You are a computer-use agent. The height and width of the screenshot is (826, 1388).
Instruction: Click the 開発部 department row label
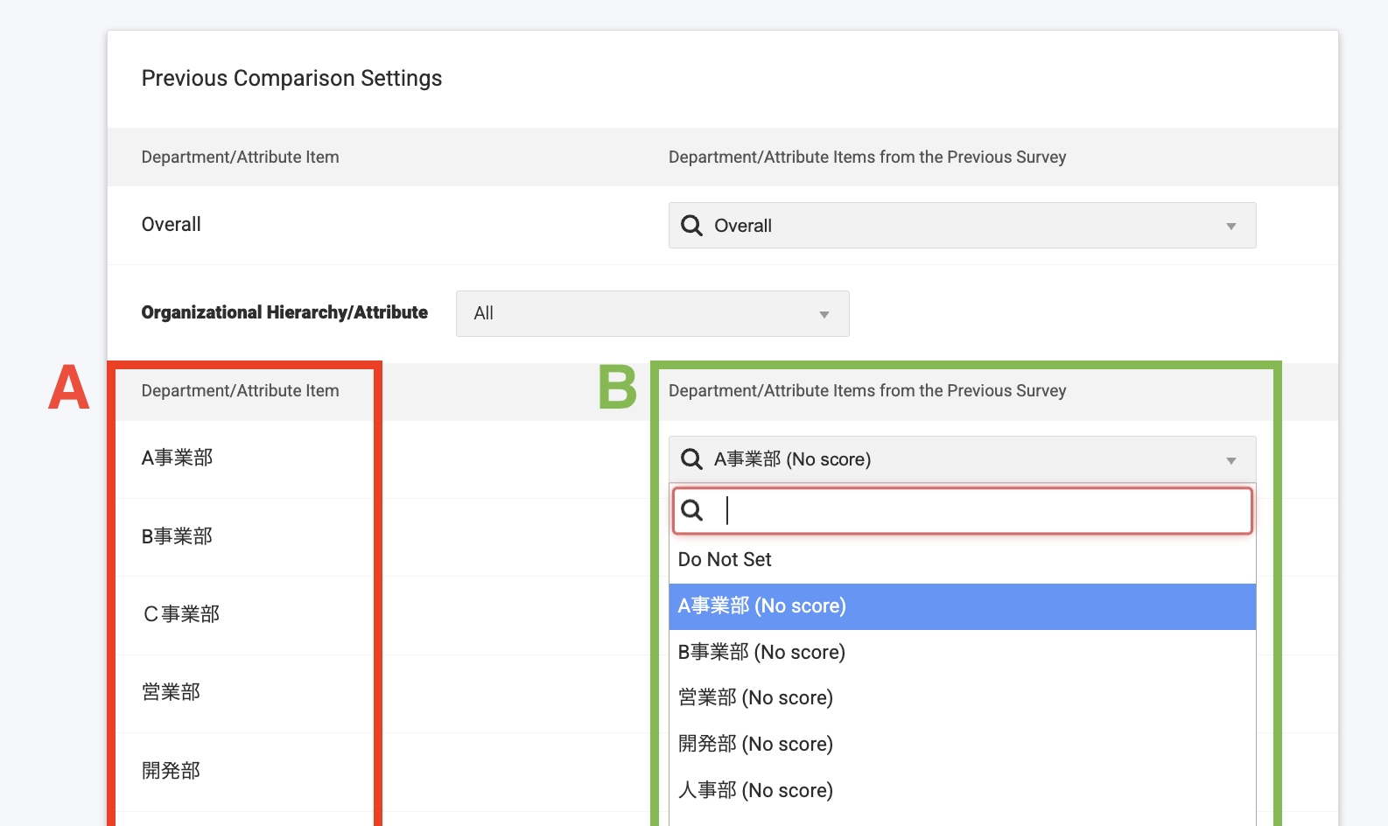click(171, 771)
